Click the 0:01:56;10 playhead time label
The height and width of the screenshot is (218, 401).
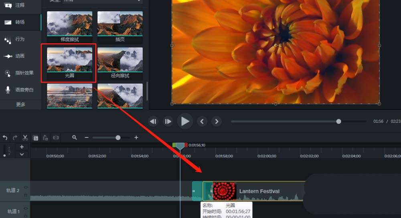point(197,145)
